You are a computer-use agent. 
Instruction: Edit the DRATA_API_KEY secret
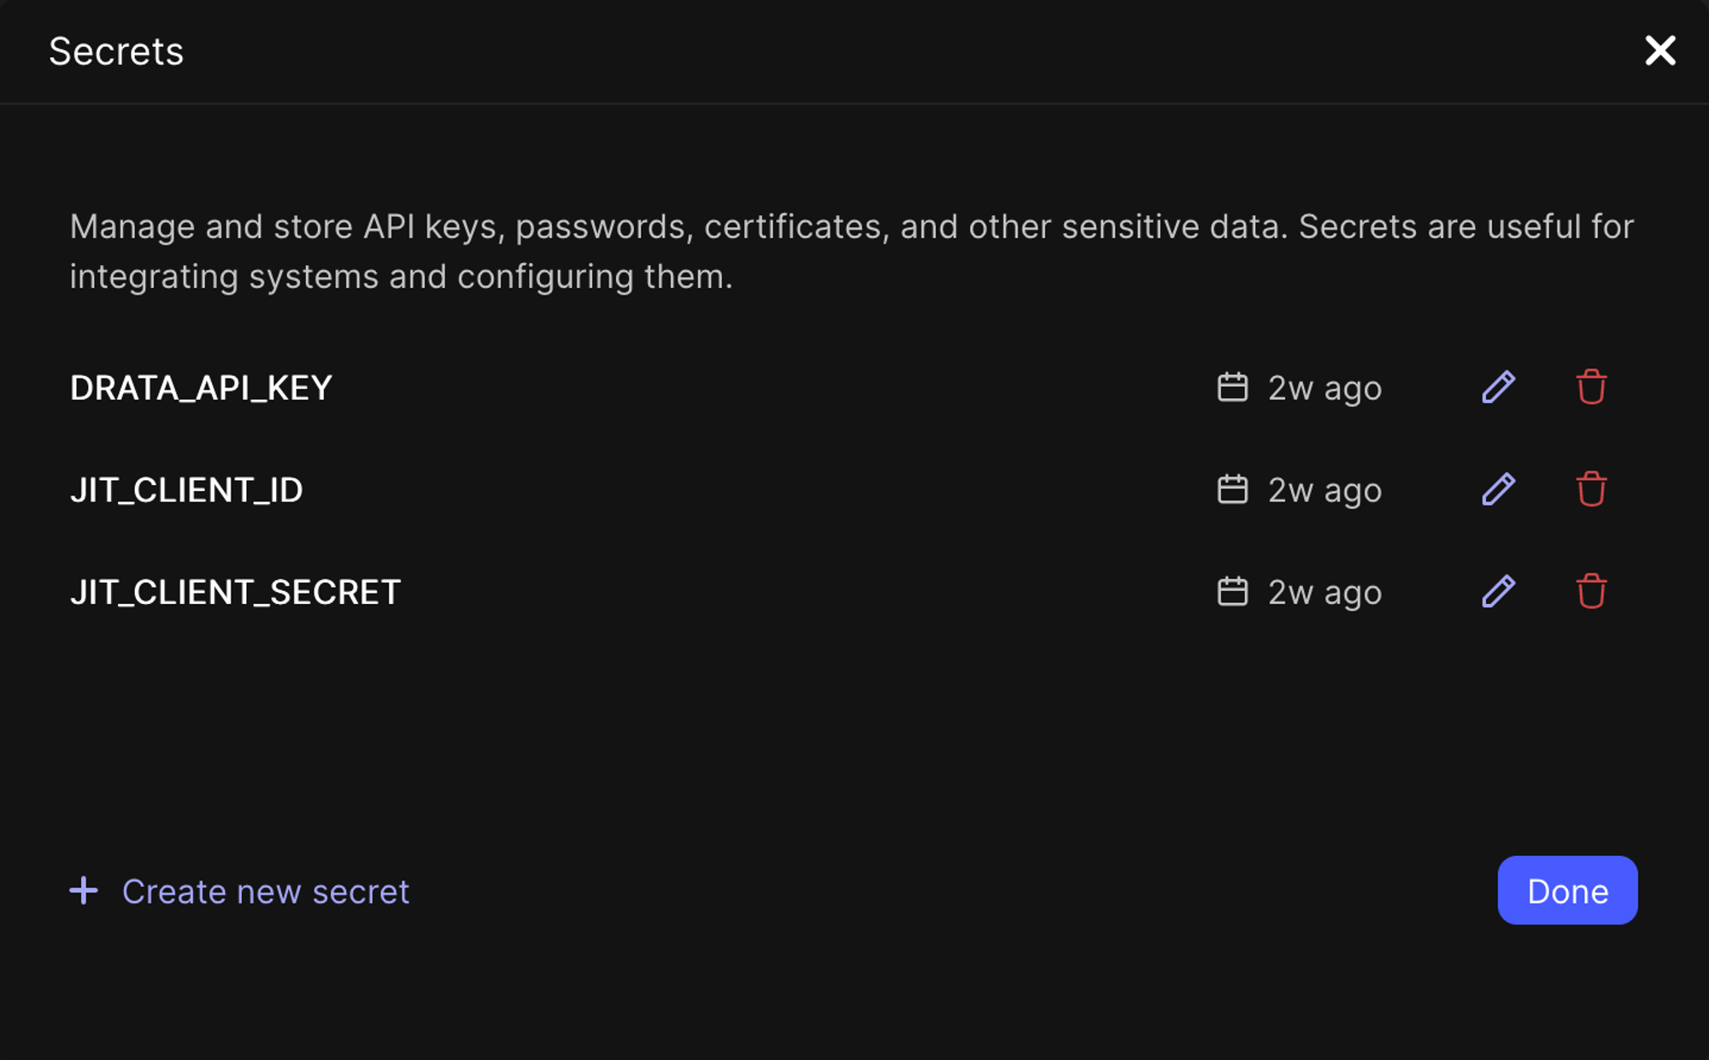[1499, 387]
